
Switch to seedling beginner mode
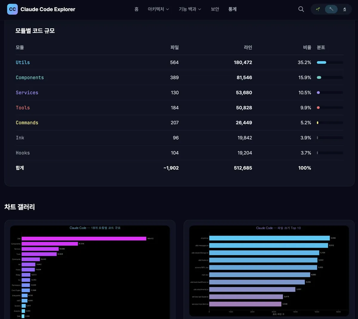pyautogui.click(x=318, y=9)
